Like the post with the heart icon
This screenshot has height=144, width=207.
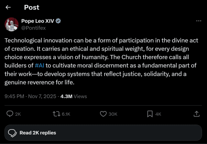pos(103,114)
